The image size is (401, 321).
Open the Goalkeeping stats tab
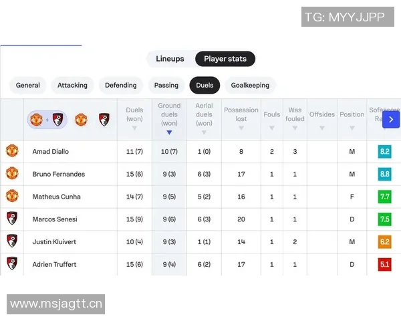pyautogui.click(x=250, y=85)
